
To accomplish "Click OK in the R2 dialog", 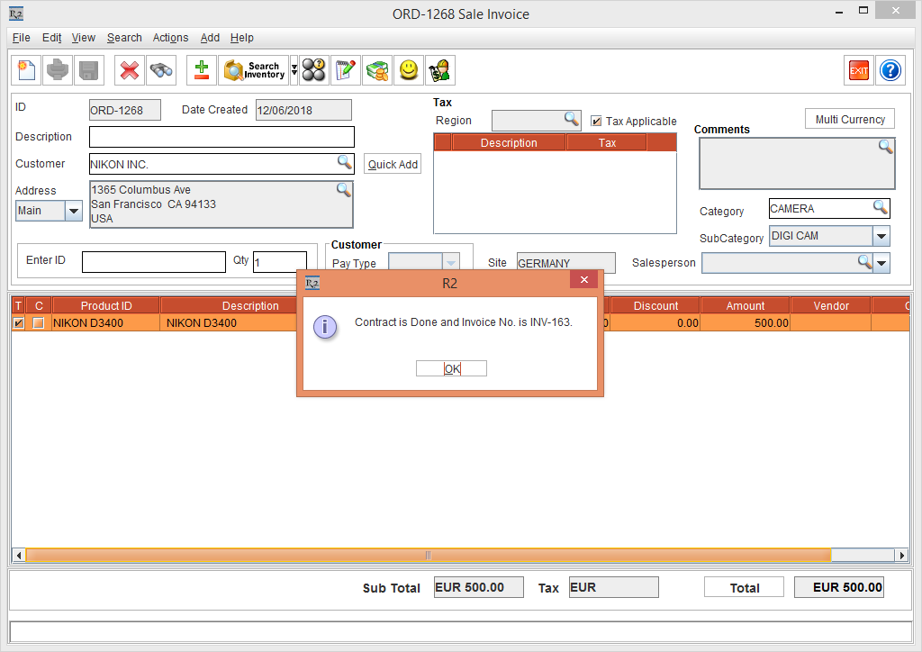I will (452, 368).
